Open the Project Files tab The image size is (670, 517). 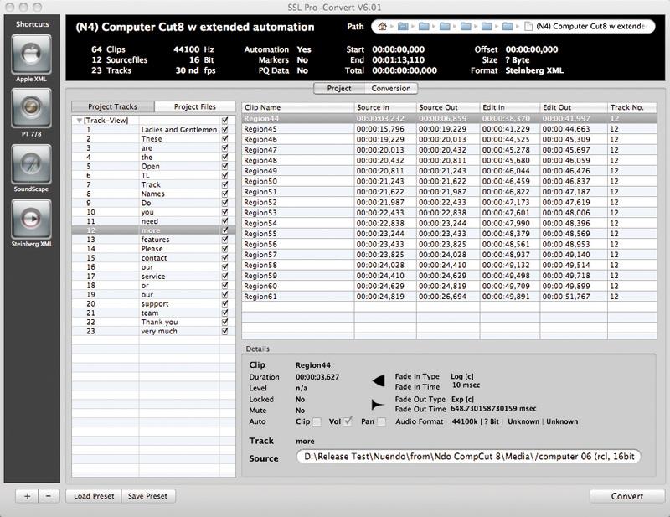[194, 107]
